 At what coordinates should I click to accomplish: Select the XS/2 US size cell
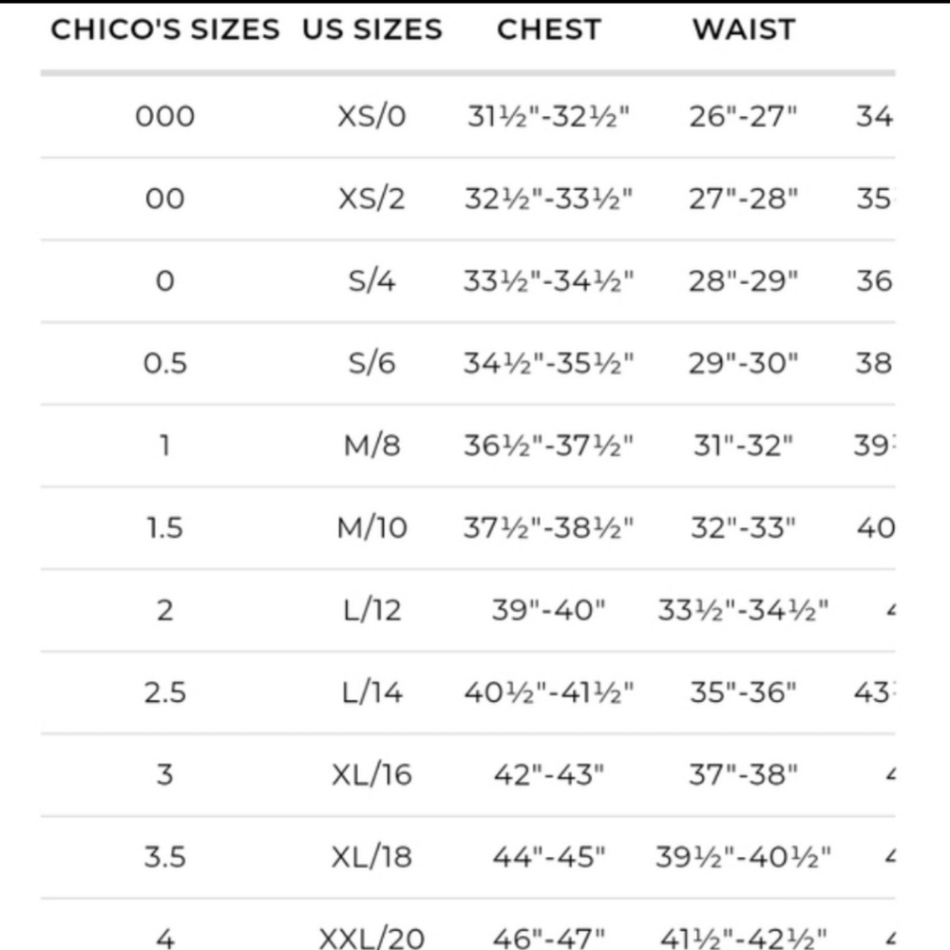(371, 199)
